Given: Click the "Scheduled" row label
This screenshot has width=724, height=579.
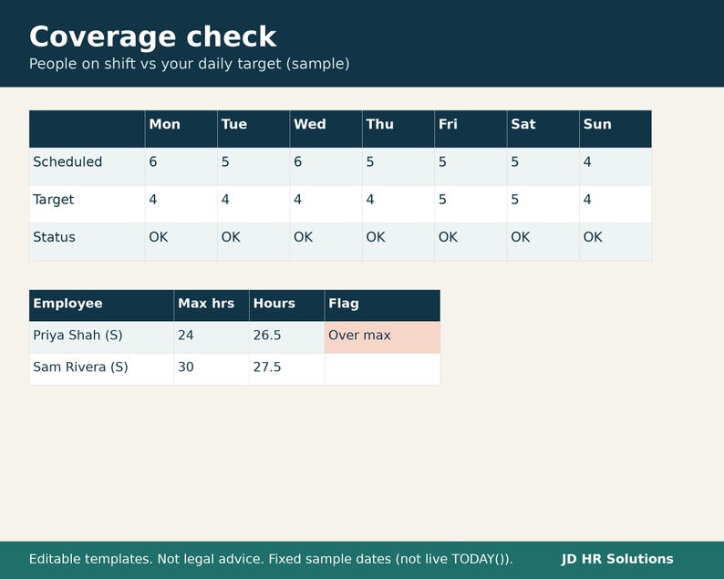Looking at the screenshot, I should coord(87,167).
